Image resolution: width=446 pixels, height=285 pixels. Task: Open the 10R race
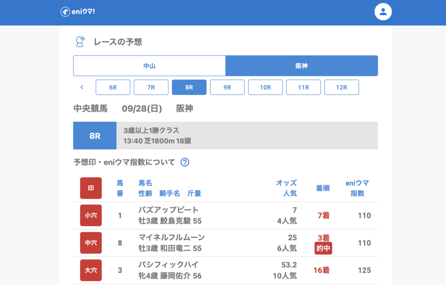point(265,87)
